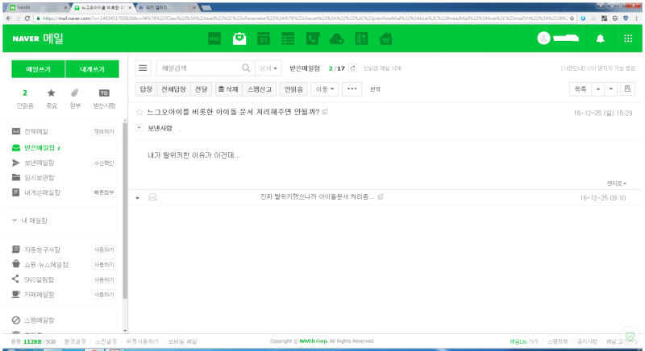The height and width of the screenshot is (351, 645).
Task: Open mail in new window icon beside subject
Action: (x=325, y=112)
